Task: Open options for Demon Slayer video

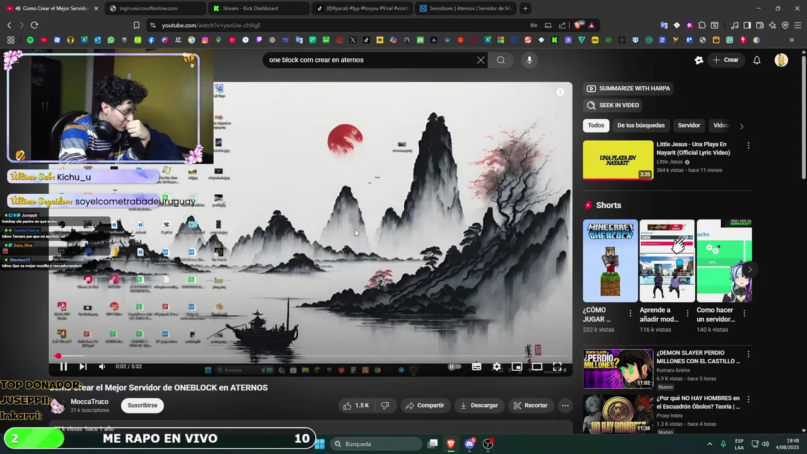Action: (748, 354)
